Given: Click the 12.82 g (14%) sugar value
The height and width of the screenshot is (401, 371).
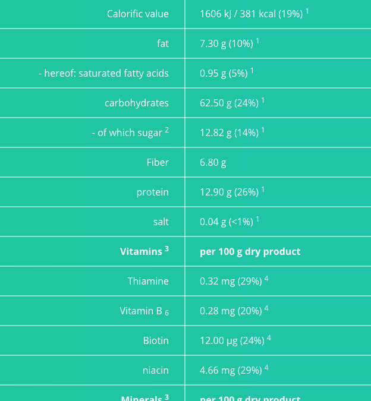Looking at the screenshot, I should 229,132.
